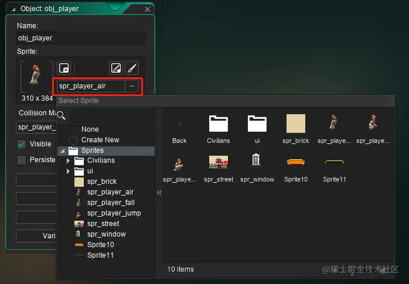Image resolution: width=409 pixels, height=284 pixels.
Task: Close the Object: obj_player window
Action: [x=148, y=9]
